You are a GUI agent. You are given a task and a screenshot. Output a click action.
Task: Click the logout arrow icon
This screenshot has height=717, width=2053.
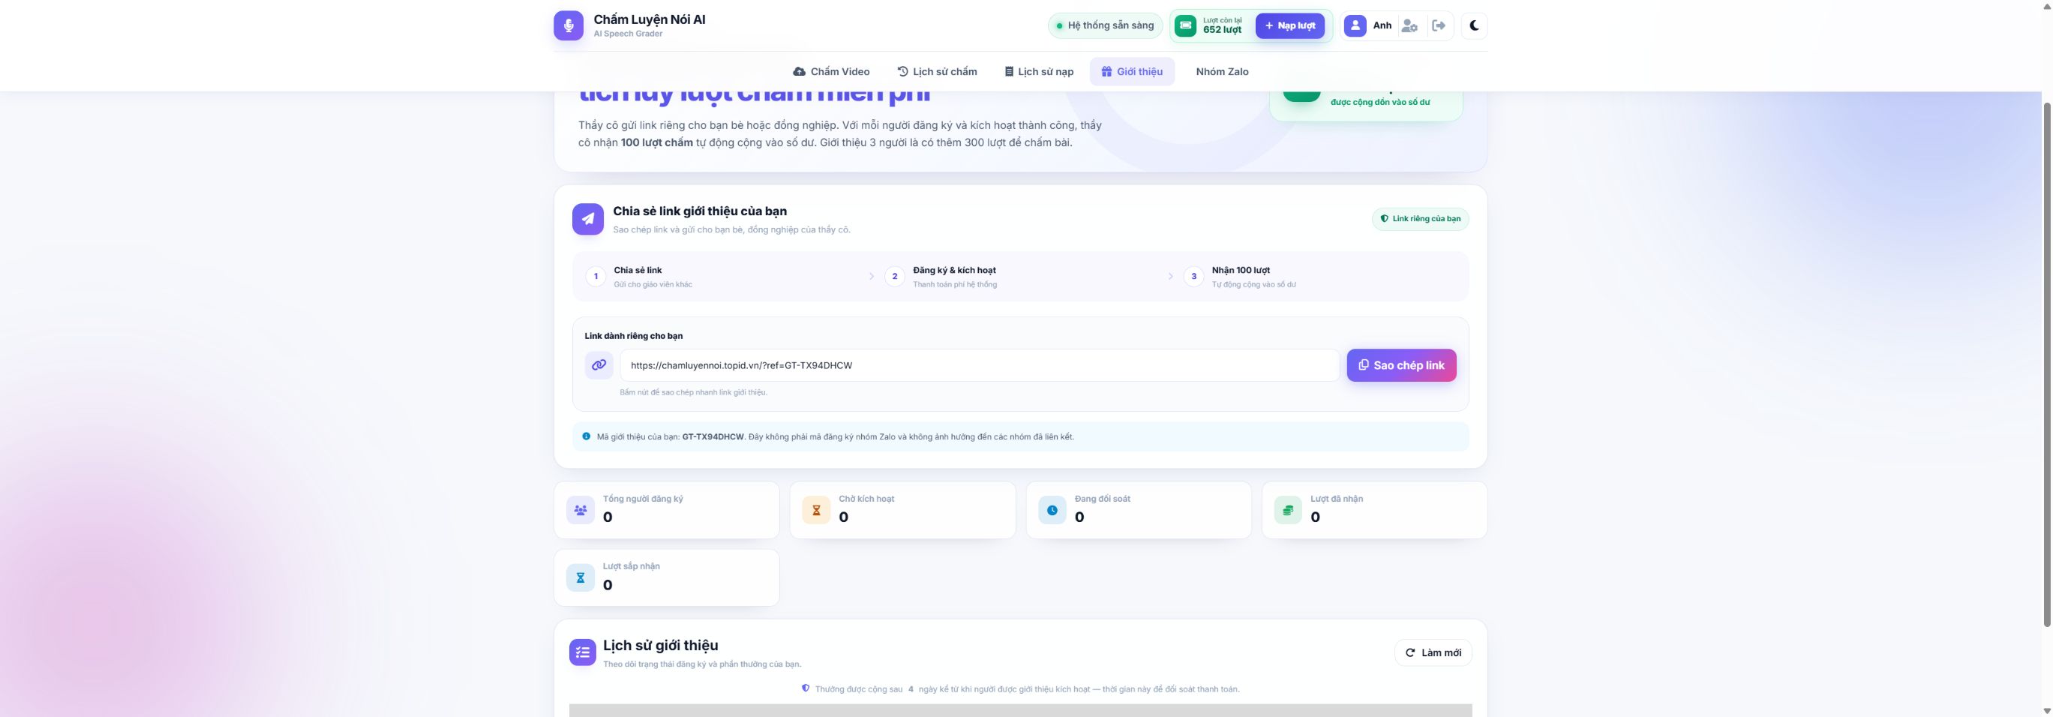coord(1439,25)
